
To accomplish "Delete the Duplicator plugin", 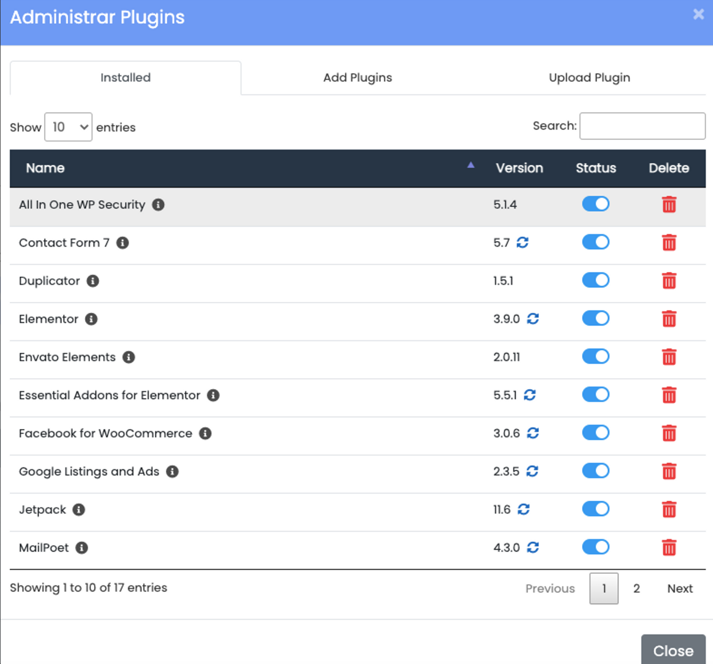I will coord(669,281).
